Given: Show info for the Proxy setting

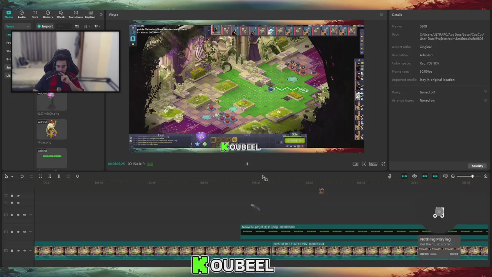Looking at the screenshot, I should [485, 92].
